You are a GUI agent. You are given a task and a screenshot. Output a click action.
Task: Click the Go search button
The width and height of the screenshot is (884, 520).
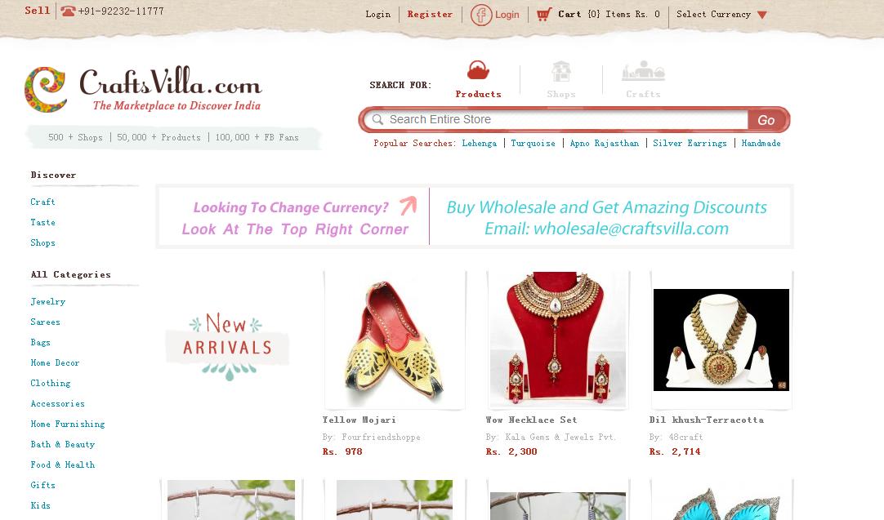pyautogui.click(x=766, y=120)
